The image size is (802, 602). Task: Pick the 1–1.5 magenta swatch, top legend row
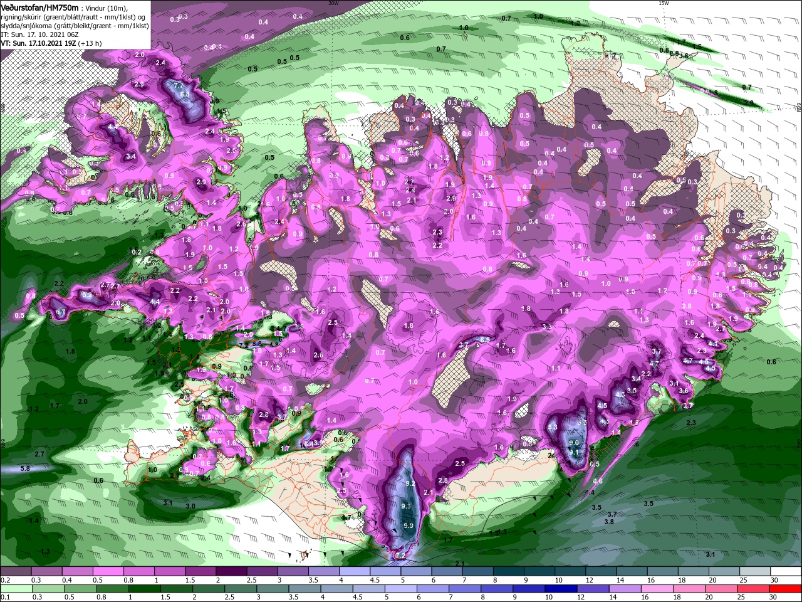(169, 571)
